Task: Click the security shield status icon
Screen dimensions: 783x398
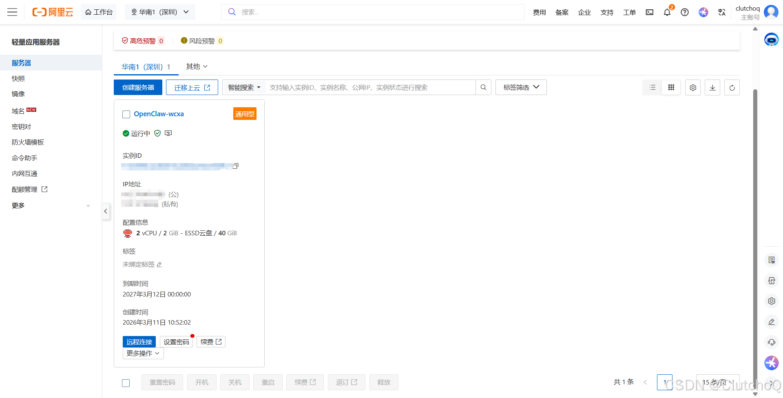Action: (157, 133)
